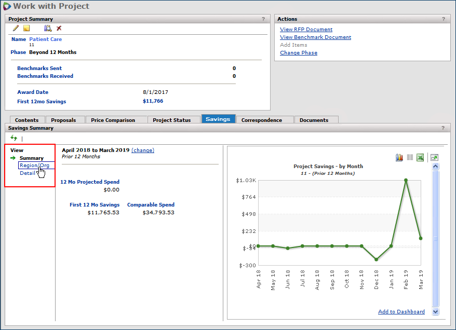Open help for the Project Summary panel
The width and height of the screenshot is (456, 330).
[263, 19]
